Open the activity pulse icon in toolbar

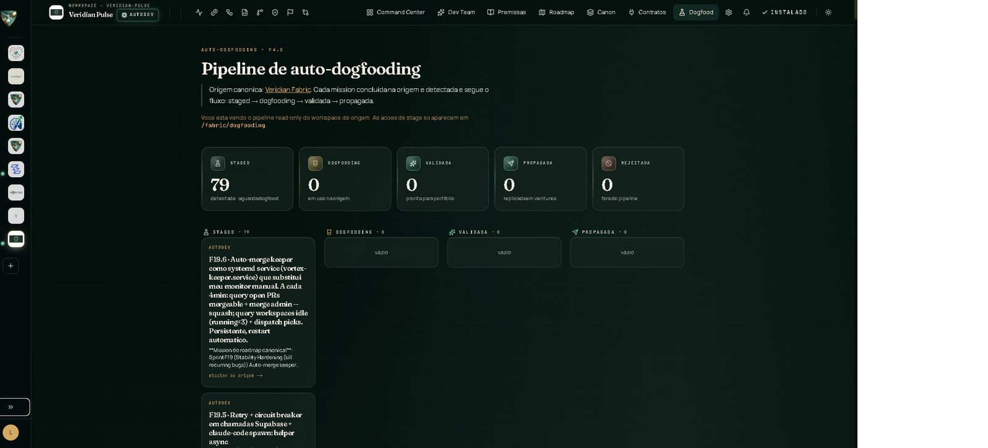199,12
